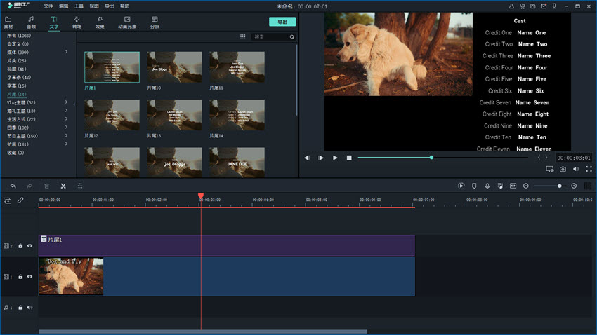Select the 片尾10 title thumbnail
Viewport: 597px width, 335px height.
(x=174, y=67)
